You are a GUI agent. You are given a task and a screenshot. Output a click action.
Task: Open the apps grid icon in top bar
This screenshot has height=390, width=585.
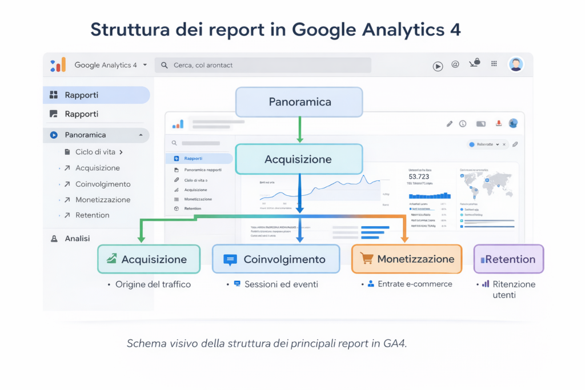pos(494,64)
